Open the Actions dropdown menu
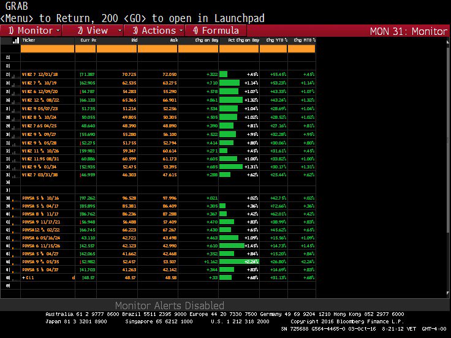Image resolution: width=451 pixels, height=338 pixels. pyautogui.click(x=154, y=31)
